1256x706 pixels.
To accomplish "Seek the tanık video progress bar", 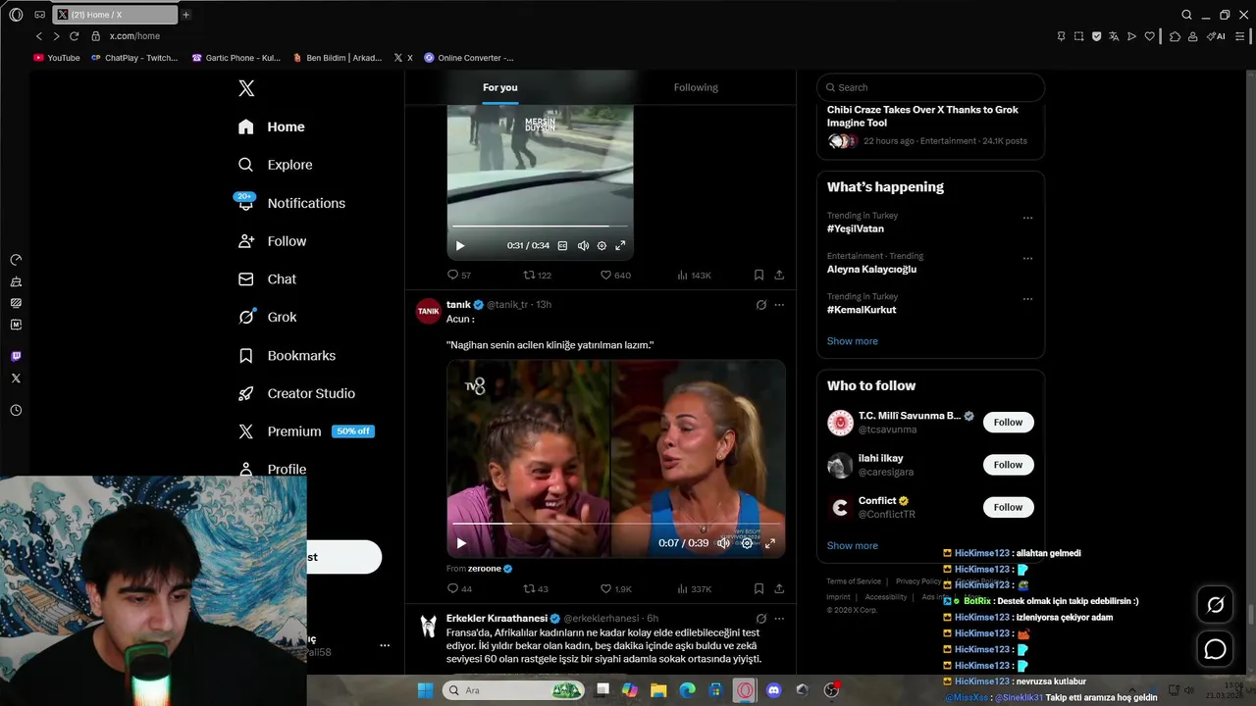I will (x=616, y=525).
